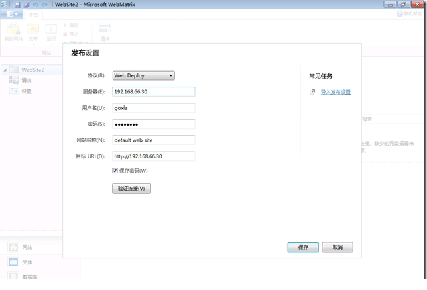427x290 pixels.
Task: Click the server field containing 192.168.66.30
Action: [x=154, y=91]
